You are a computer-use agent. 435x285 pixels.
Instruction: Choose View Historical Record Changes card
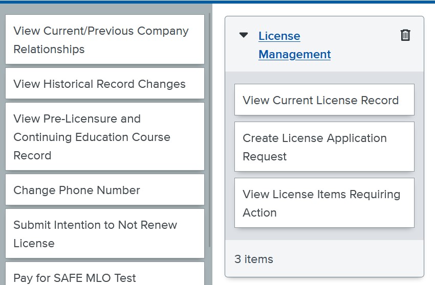point(105,83)
